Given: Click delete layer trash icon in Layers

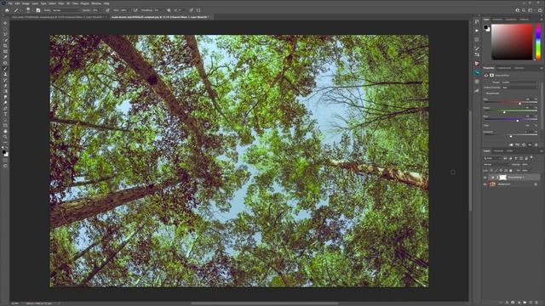Looking at the screenshot, I should pos(537,303).
